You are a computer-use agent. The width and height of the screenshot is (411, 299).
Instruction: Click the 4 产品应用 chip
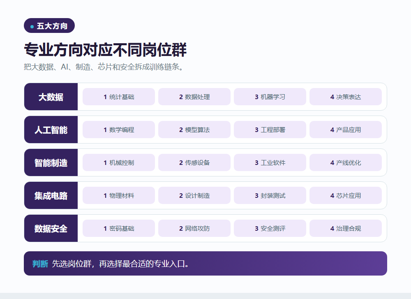(346, 130)
